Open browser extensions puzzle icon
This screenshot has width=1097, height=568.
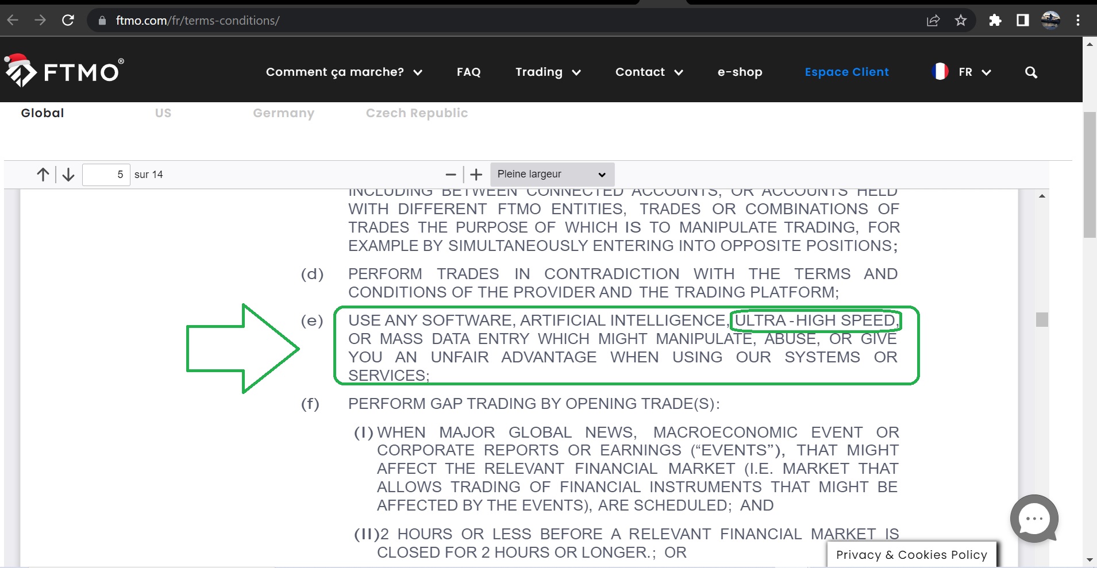click(x=995, y=21)
